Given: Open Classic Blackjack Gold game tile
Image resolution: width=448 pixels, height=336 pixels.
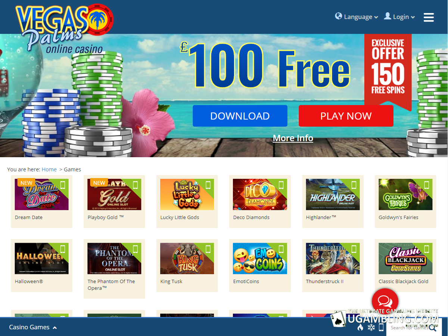Looking at the screenshot, I should click(x=405, y=265).
